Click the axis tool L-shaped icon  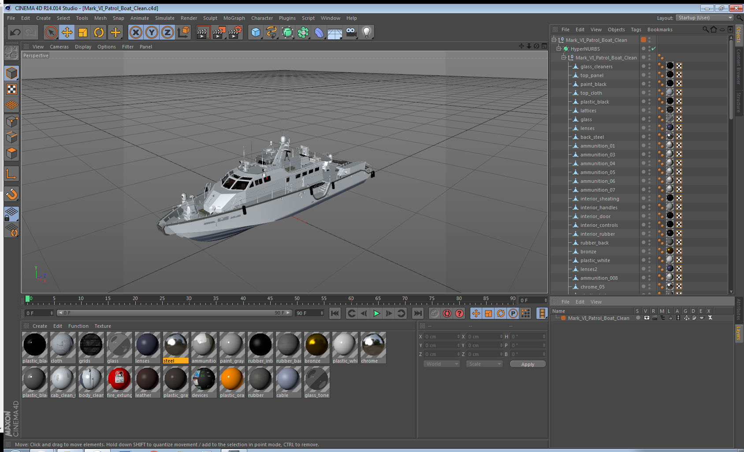[11, 174]
